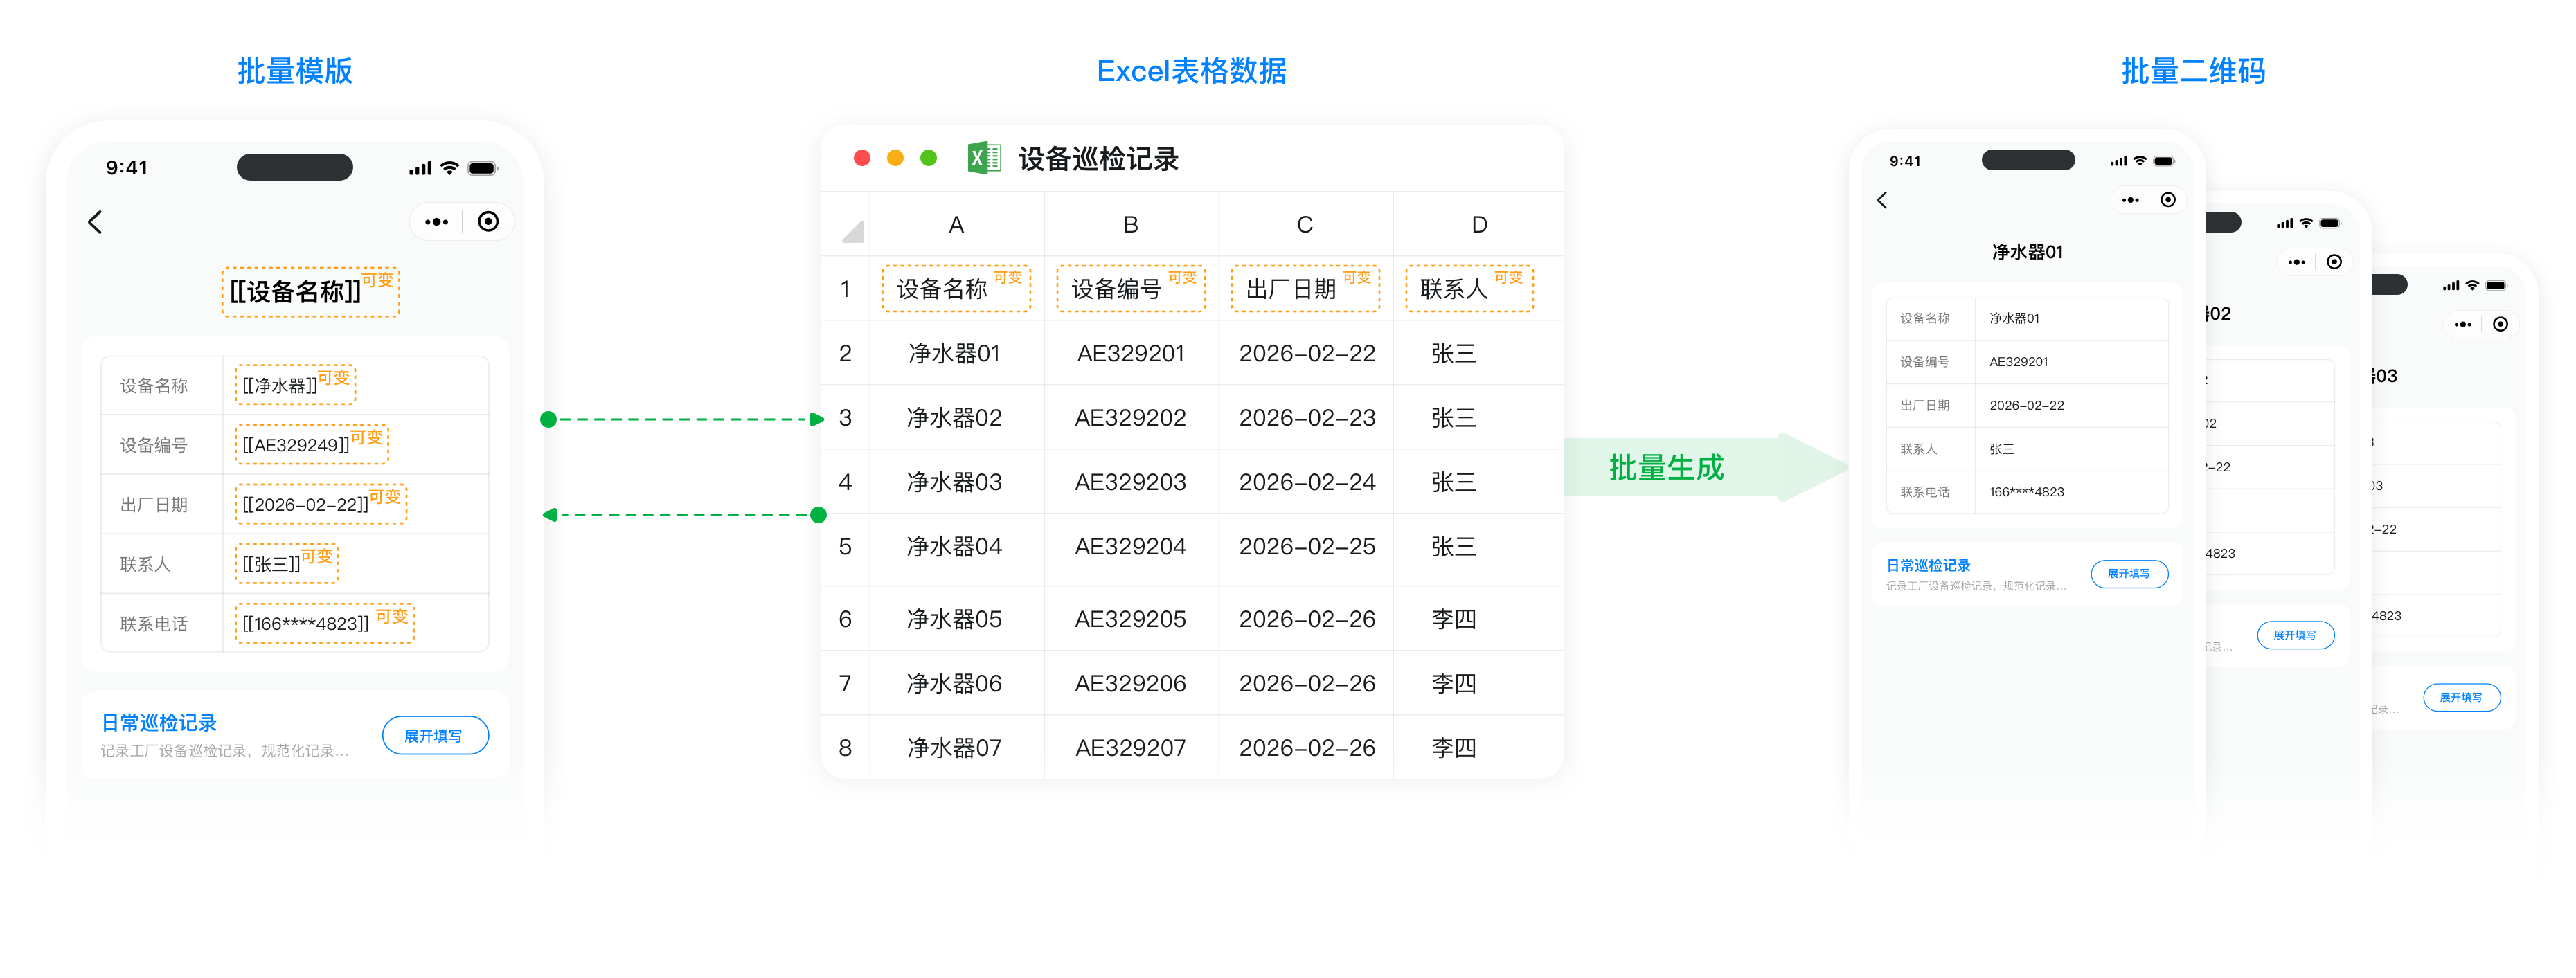Open the three-dot menu in the 净水器01 phone
This screenshot has width=2576, height=978.
(2130, 200)
